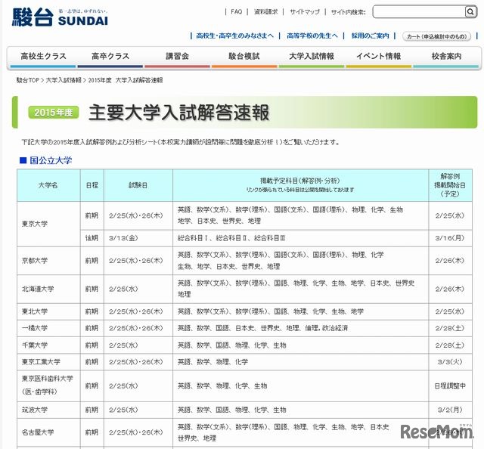Click the カート(申込検討中のもの) button
This screenshot has height=449, width=484.
[436, 36]
